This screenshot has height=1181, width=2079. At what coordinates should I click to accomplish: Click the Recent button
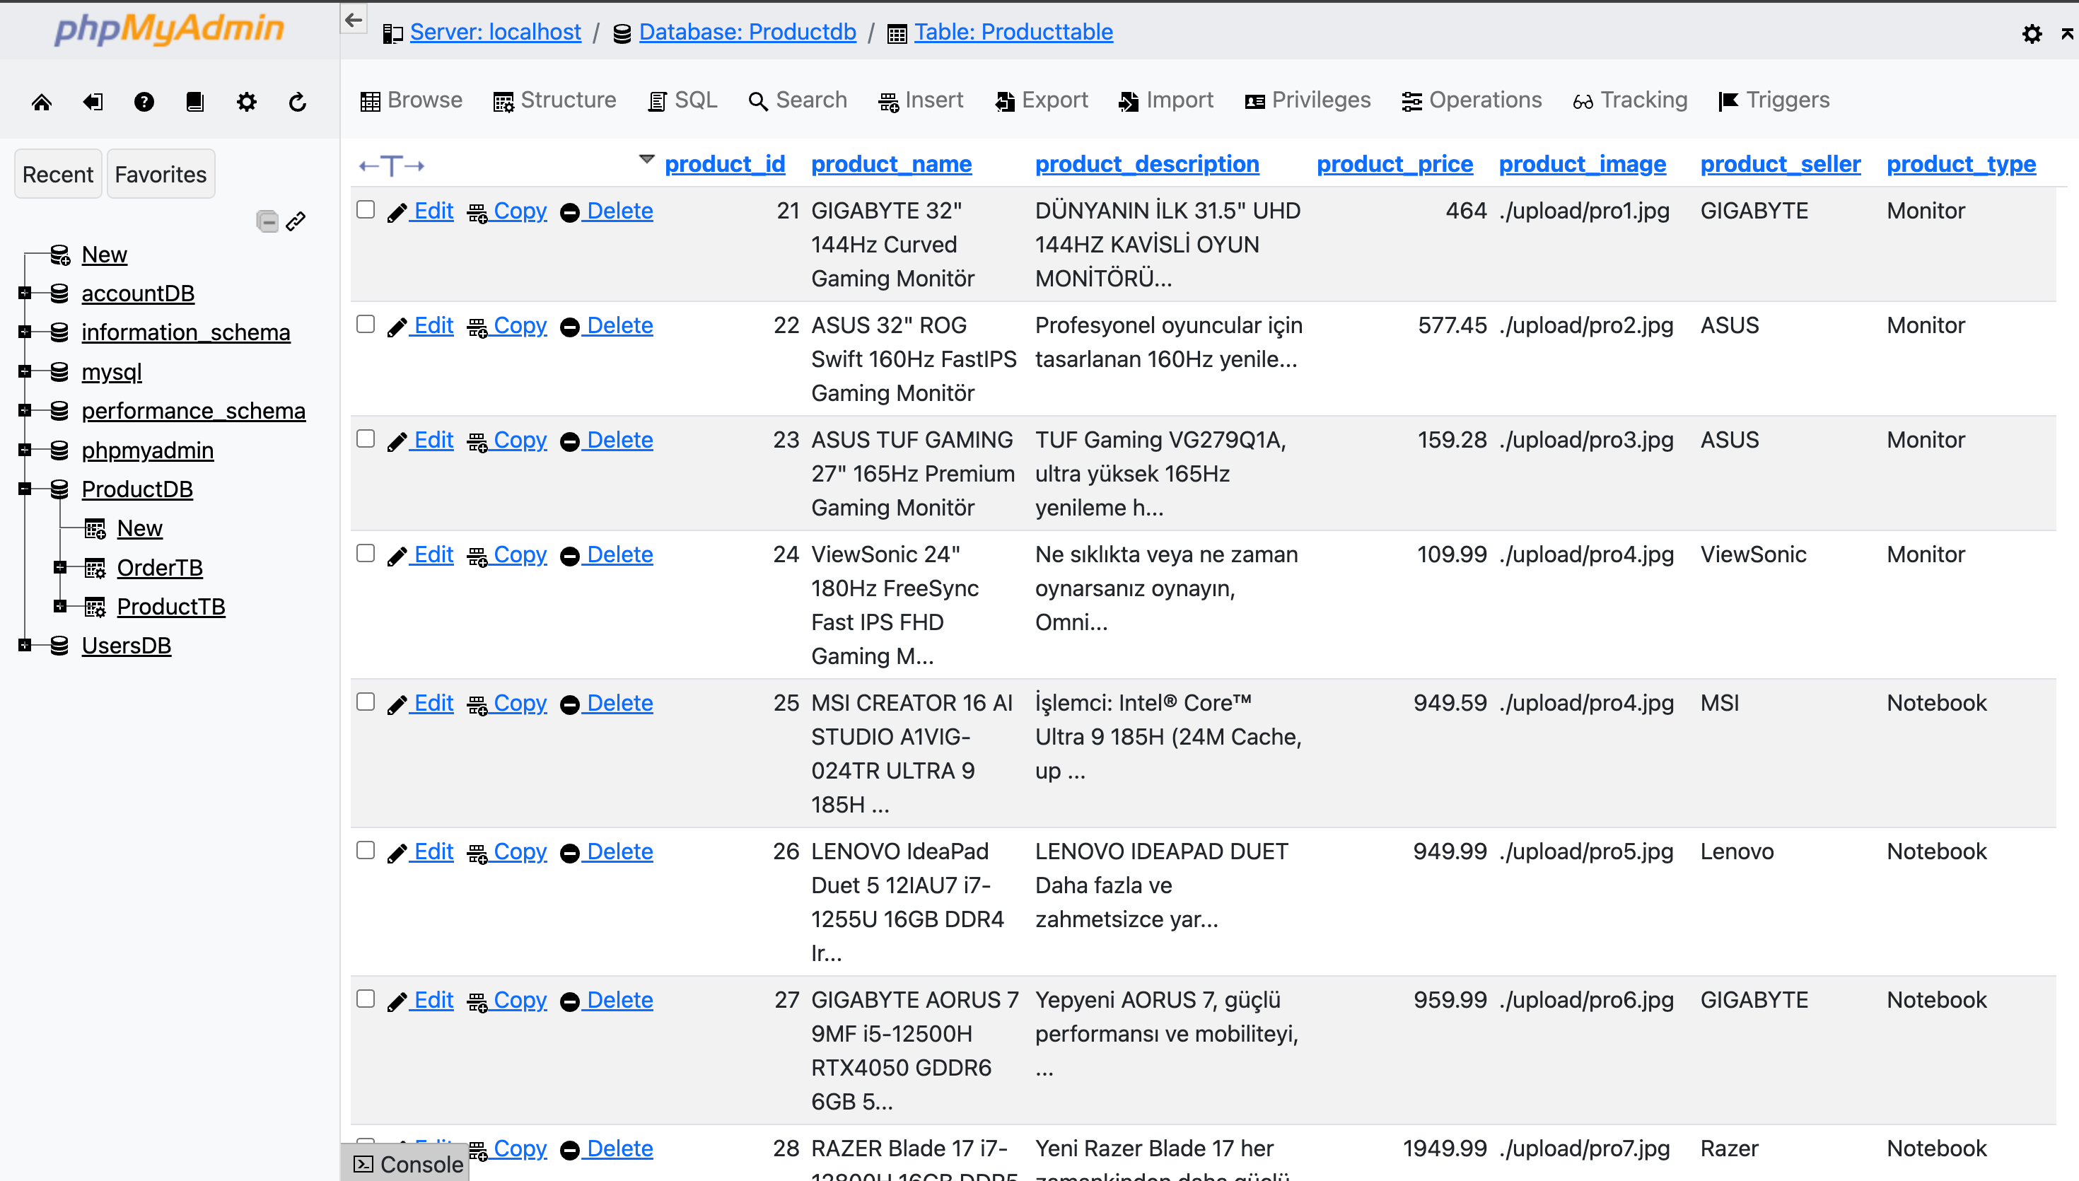pos(57,173)
